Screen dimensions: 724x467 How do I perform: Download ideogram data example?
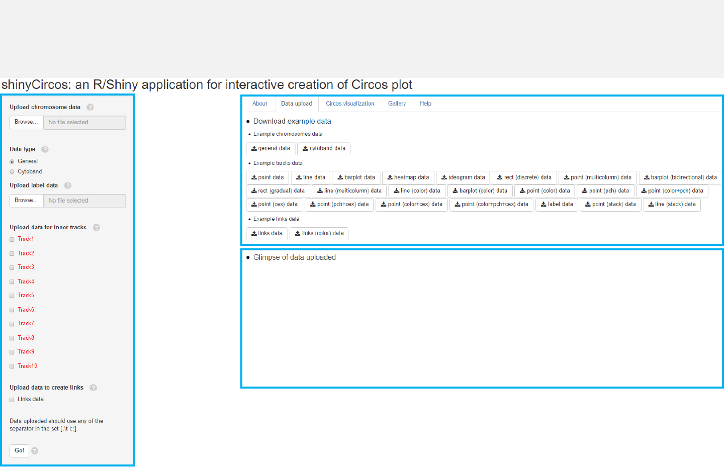tap(463, 177)
